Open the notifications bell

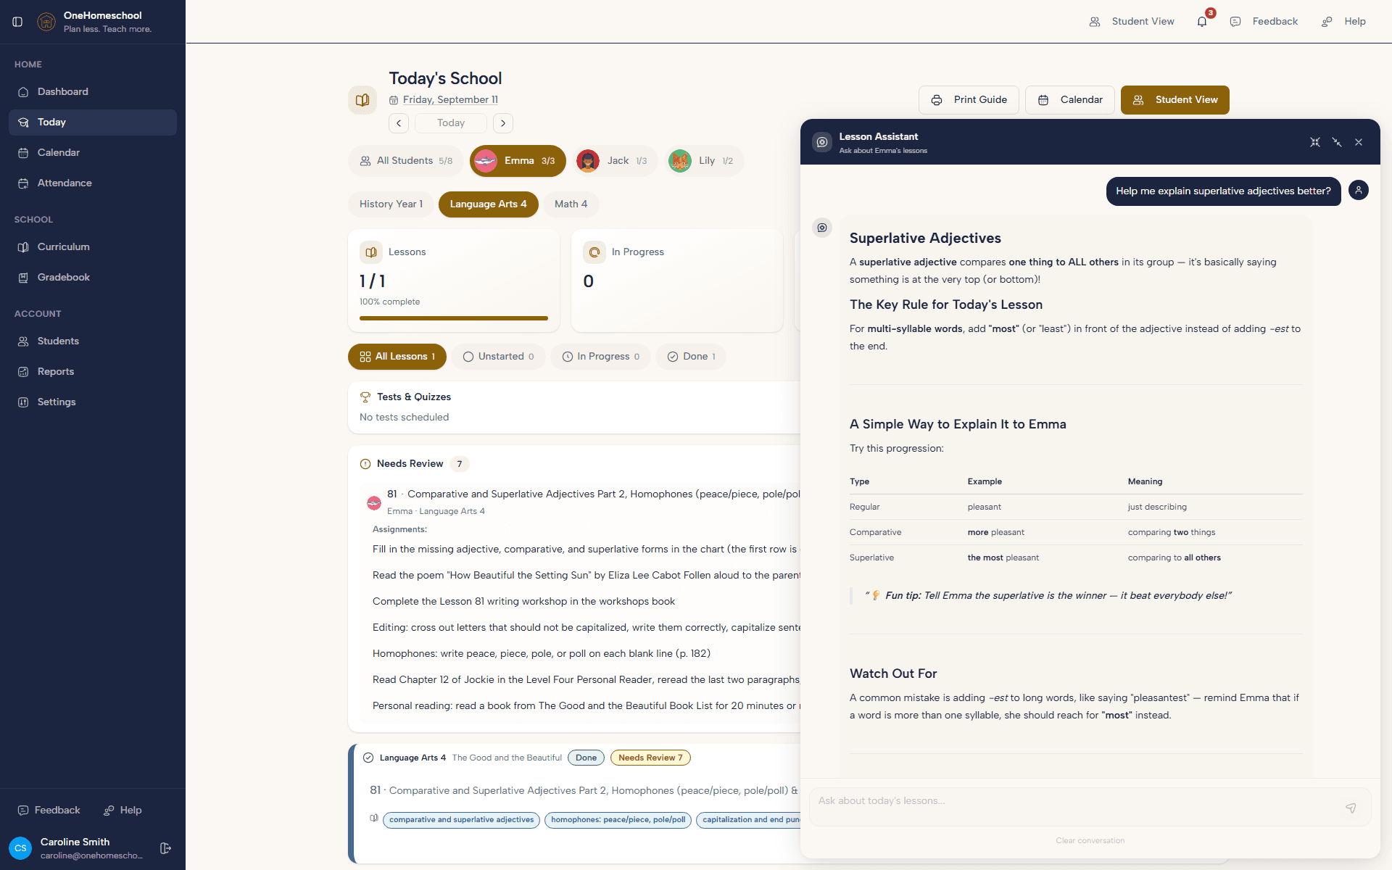point(1202,22)
